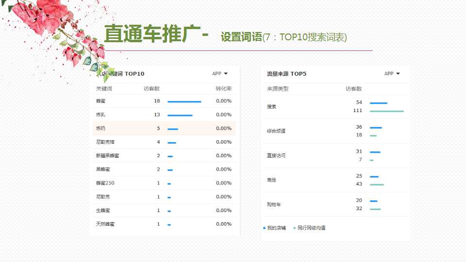Click the blue visitor bar for 炼乳
This screenshot has width=466, height=262.
pyautogui.click(x=180, y=115)
